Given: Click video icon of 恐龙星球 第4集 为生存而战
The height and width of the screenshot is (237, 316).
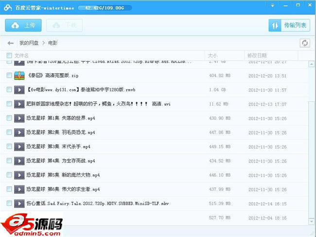Looking at the screenshot, I should [x=19, y=161].
